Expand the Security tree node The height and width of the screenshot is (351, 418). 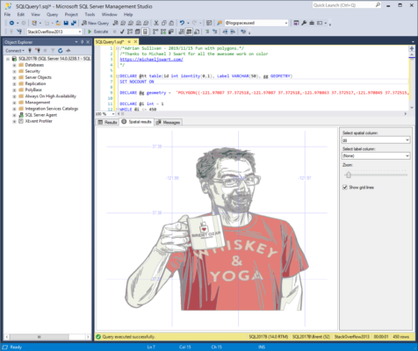pos(14,71)
